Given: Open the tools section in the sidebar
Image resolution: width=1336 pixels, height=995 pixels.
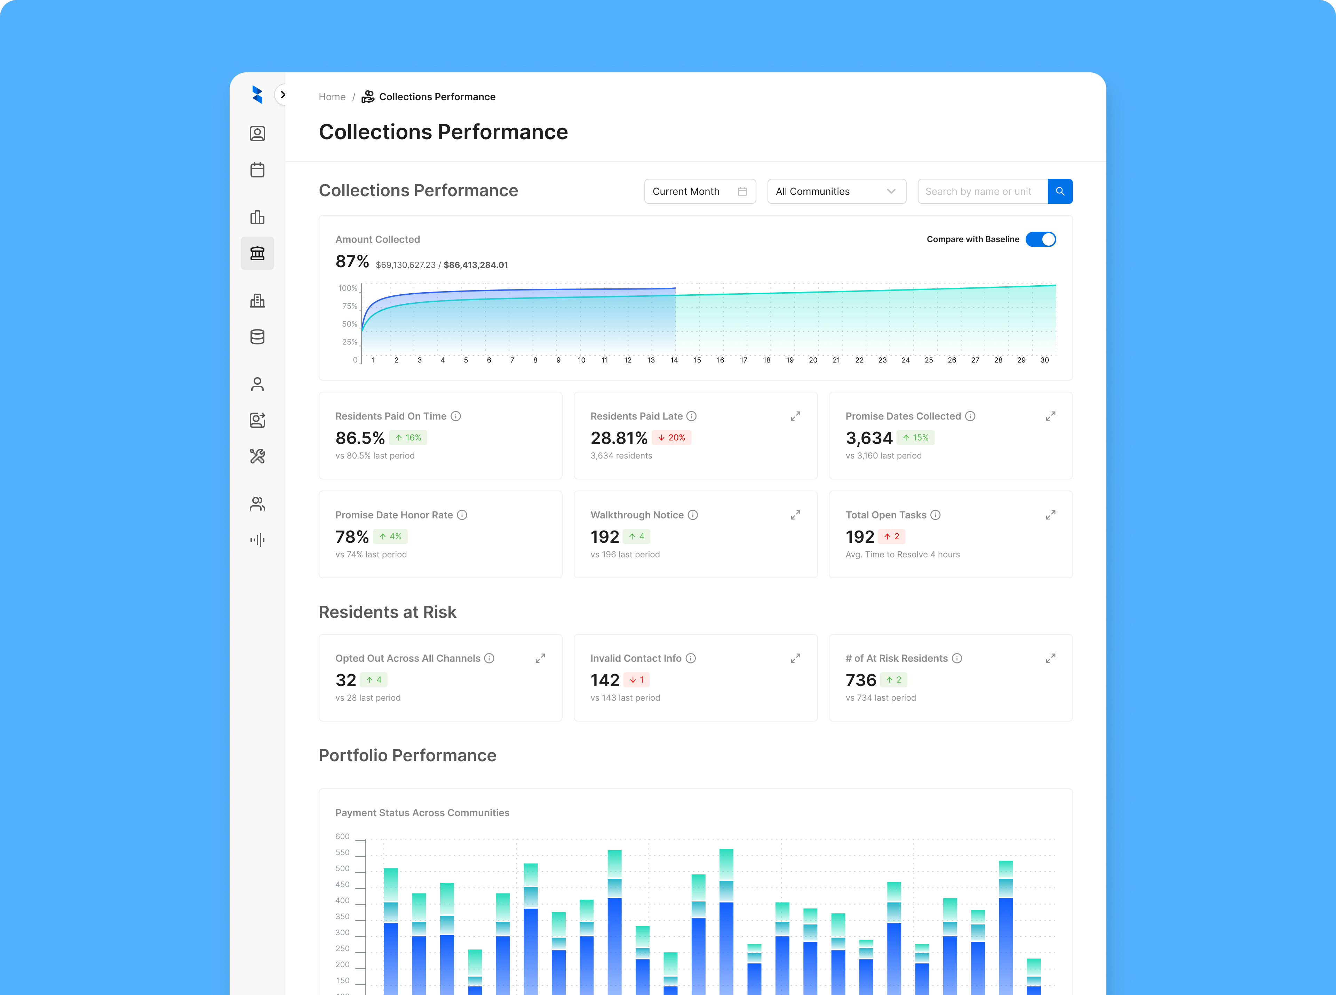Looking at the screenshot, I should [x=258, y=456].
